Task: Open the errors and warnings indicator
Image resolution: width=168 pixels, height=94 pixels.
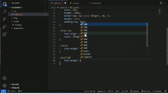Action: [12, 91]
